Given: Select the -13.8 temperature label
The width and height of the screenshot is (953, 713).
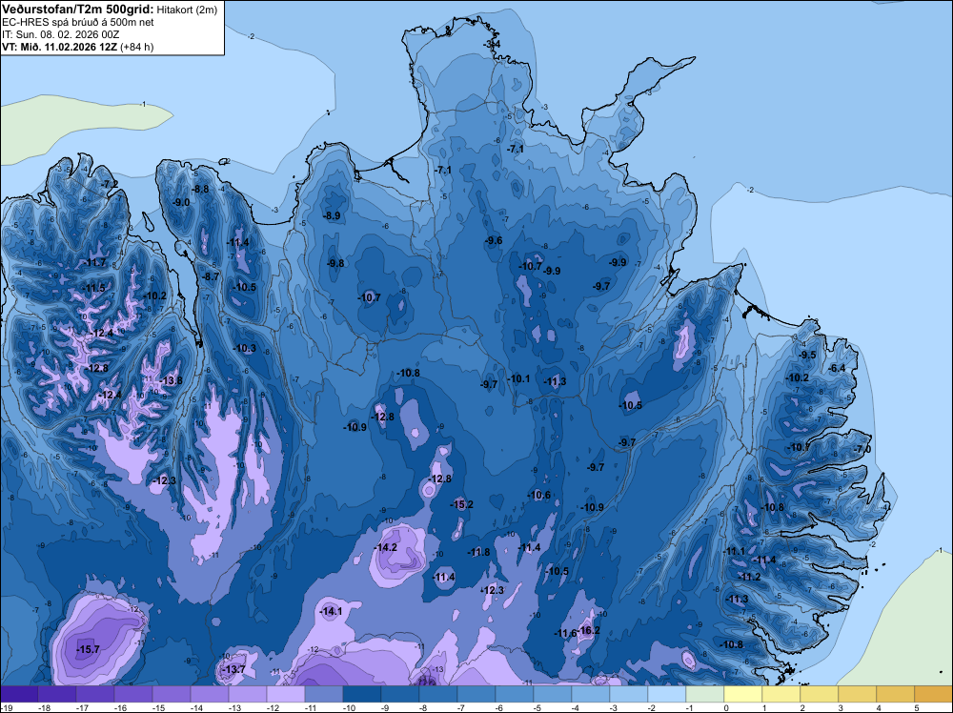Looking at the screenshot, I should coord(172,380).
